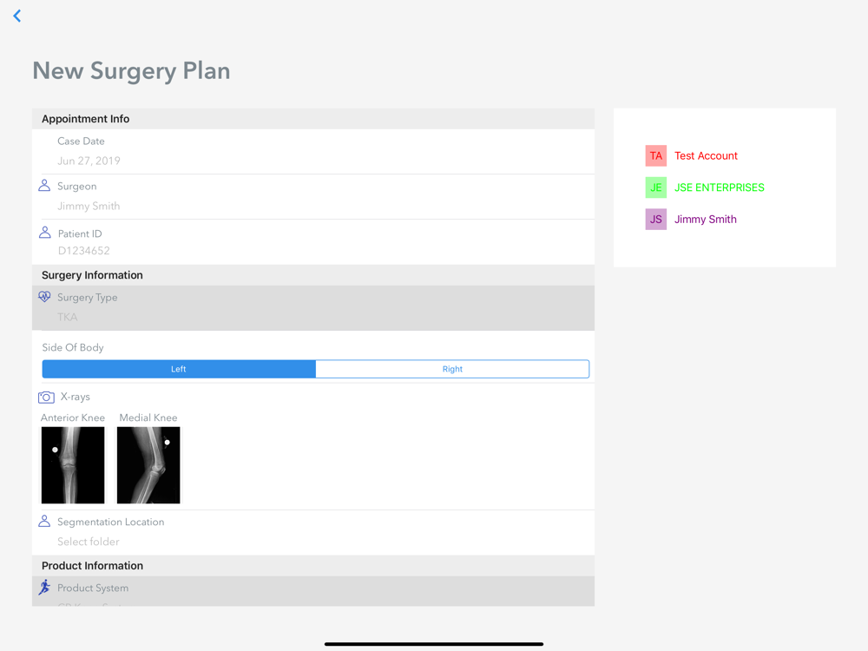Click the Segmentation Location person icon
868x651 pixels.
coord(44,521)
